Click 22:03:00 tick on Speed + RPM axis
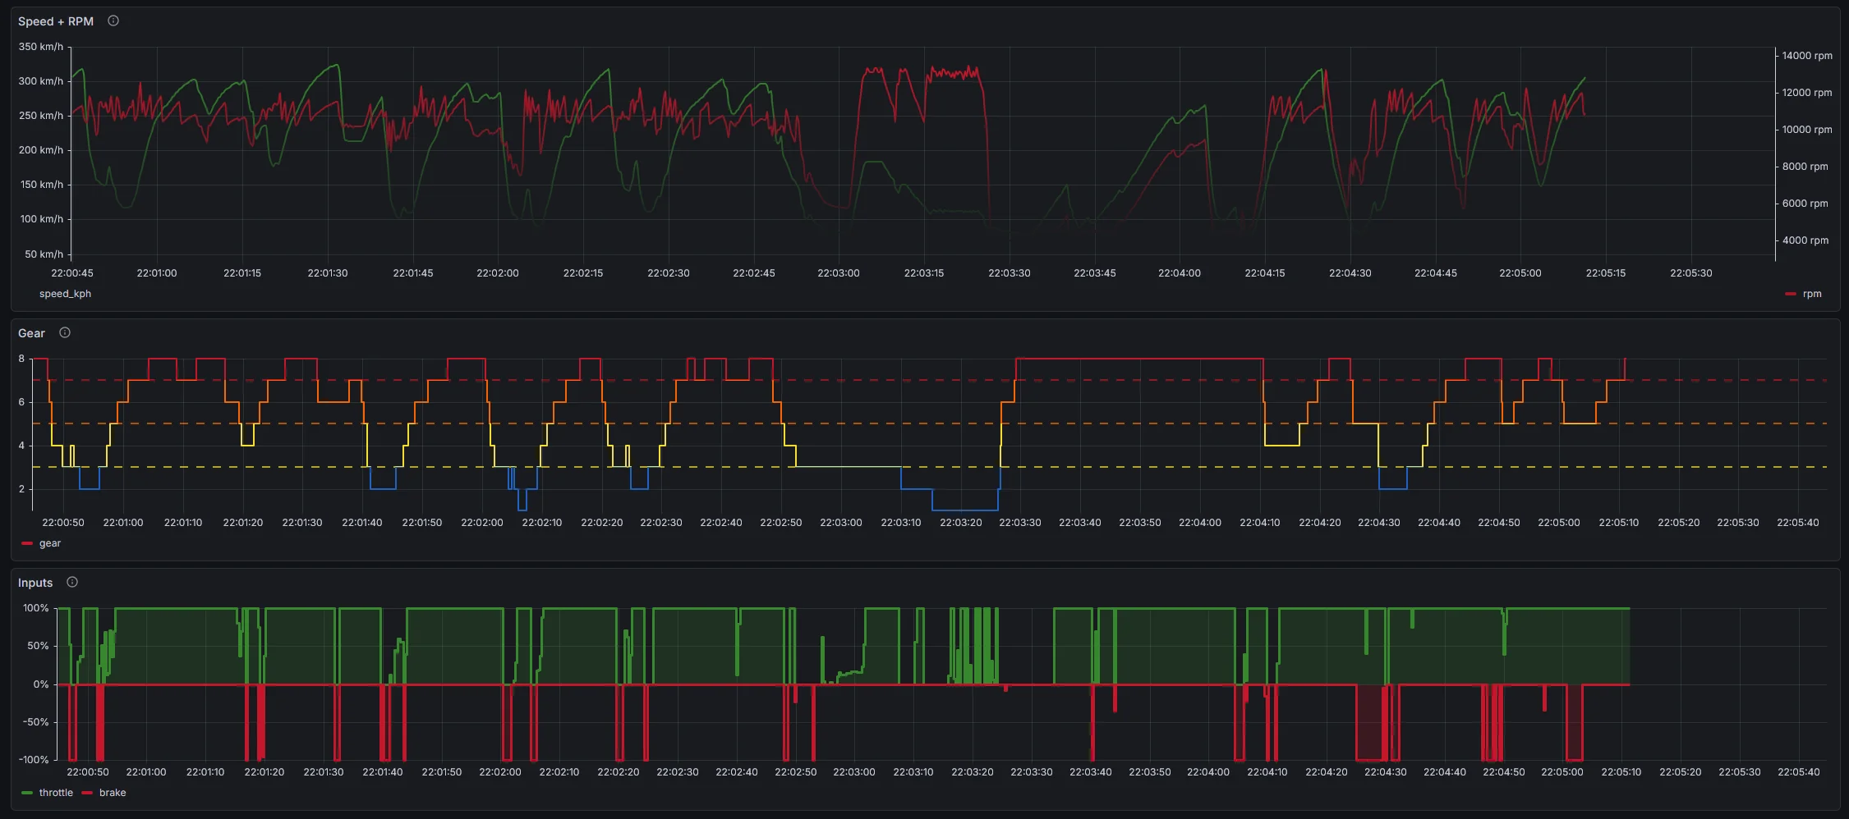 pyautogui.click(x=838, y=273)
